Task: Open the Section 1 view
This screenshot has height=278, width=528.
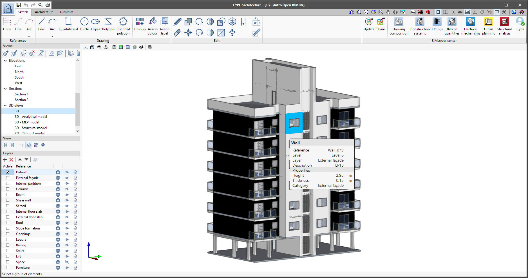Action: [22, 94]
